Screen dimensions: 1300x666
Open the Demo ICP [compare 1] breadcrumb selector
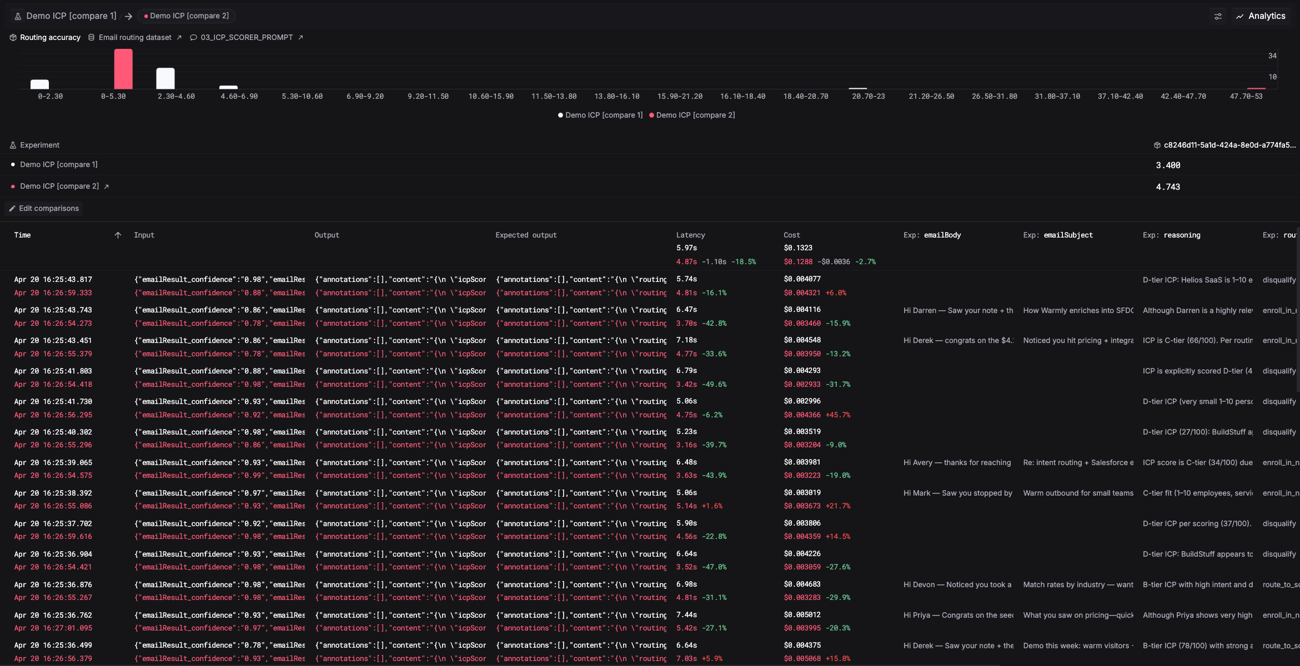(x=71, y=16)
